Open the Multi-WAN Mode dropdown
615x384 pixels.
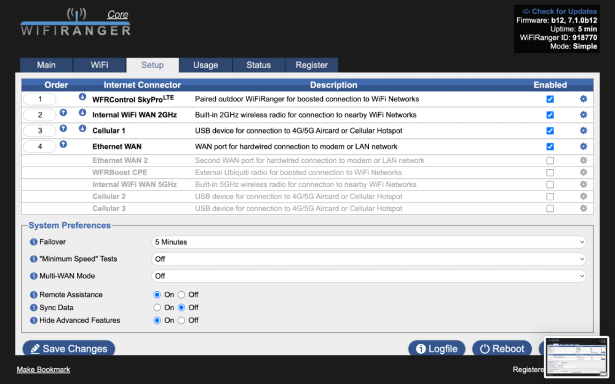coord(368,276)
